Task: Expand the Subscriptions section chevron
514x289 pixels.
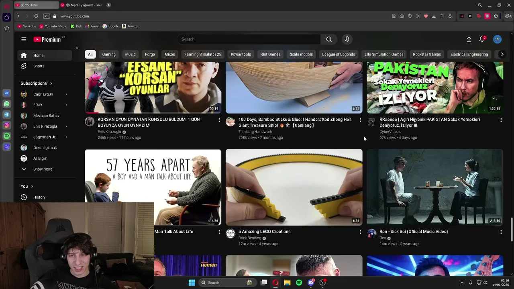Action: coord(51,83)
